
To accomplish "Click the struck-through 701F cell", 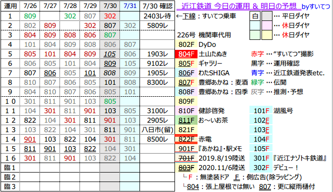I will (186, 158).
